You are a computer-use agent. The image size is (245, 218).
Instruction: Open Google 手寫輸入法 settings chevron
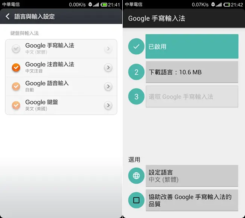(x=108, y=49)
